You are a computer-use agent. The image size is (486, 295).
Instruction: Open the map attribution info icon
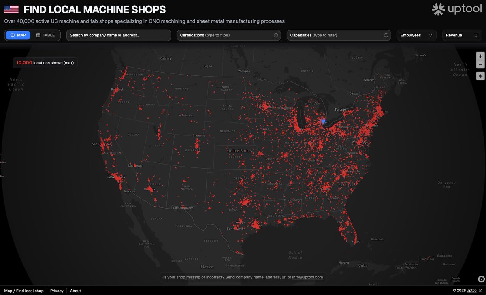pos(481,279)
